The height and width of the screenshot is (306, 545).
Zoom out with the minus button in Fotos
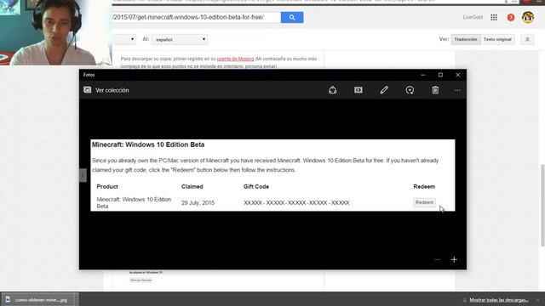click(437, 259)
